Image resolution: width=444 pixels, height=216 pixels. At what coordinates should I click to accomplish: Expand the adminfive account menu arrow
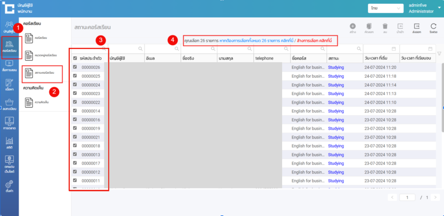[440, 8]
